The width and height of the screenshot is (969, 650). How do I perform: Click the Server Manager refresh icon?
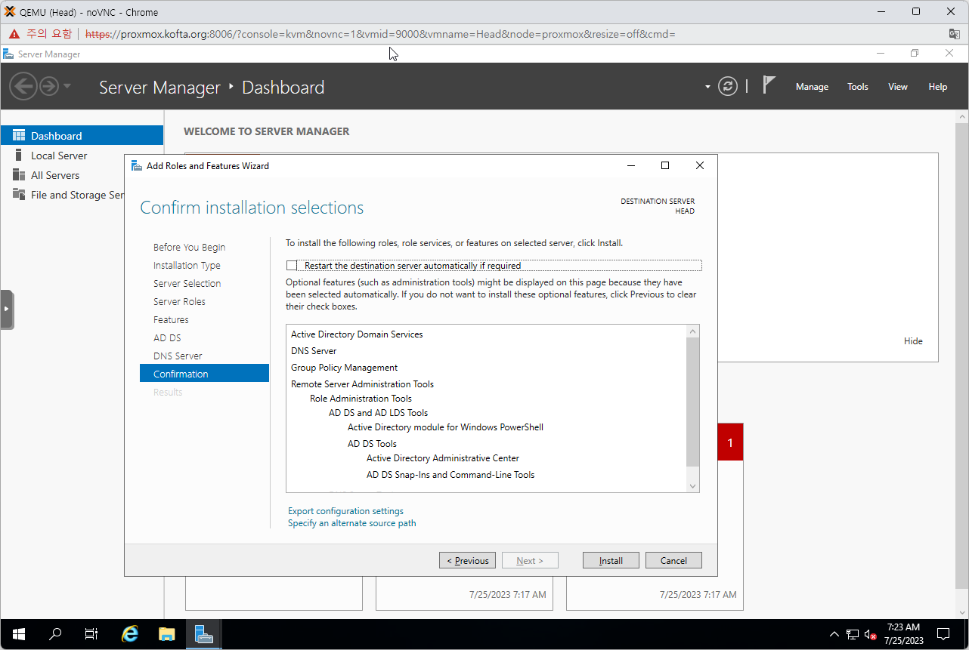click(727, 86)
